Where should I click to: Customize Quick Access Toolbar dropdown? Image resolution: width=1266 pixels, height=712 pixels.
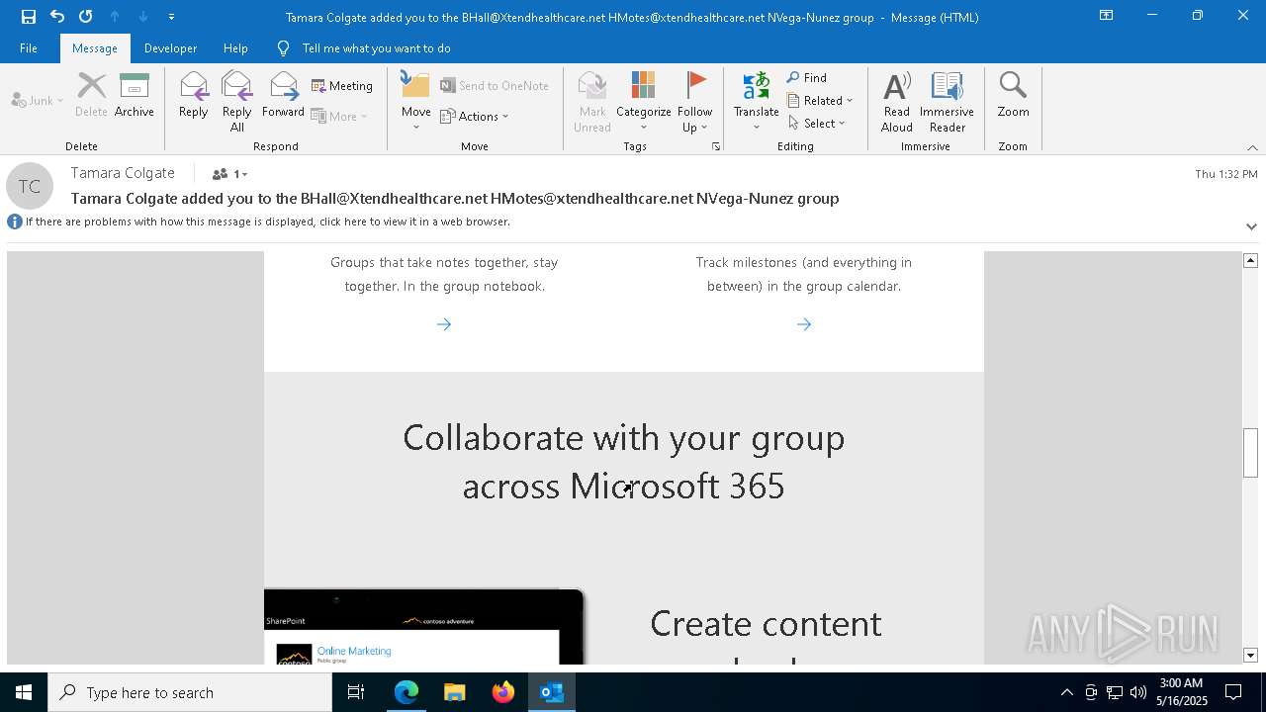(x=171, y=17)
